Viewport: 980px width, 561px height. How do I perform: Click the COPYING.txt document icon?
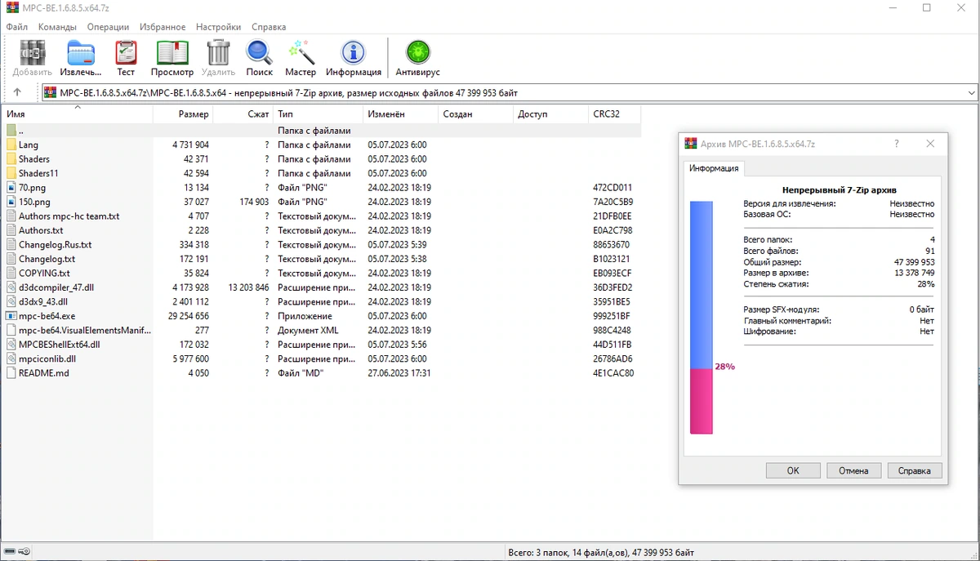[11, 274]
